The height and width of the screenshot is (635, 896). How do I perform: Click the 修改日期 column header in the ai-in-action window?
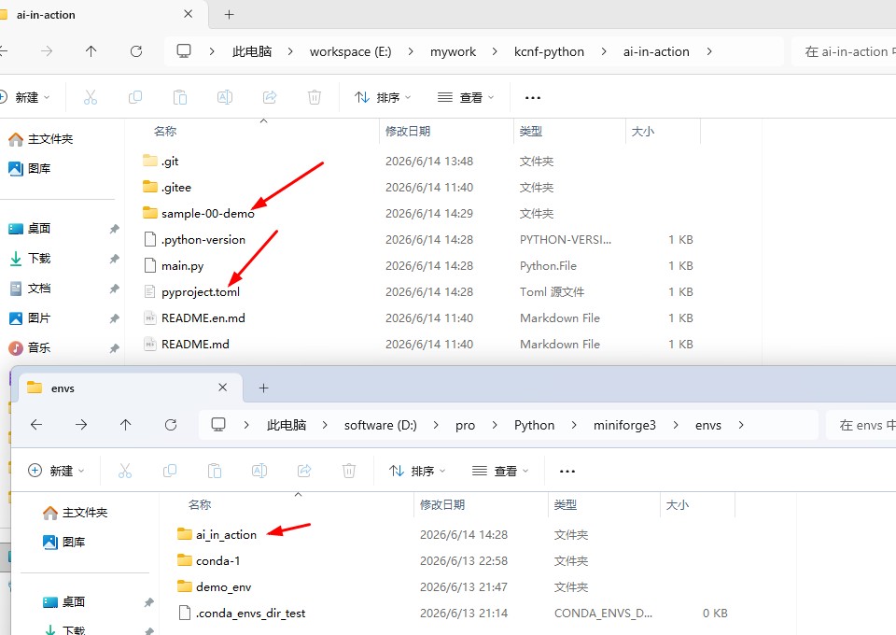pos(408,132)
